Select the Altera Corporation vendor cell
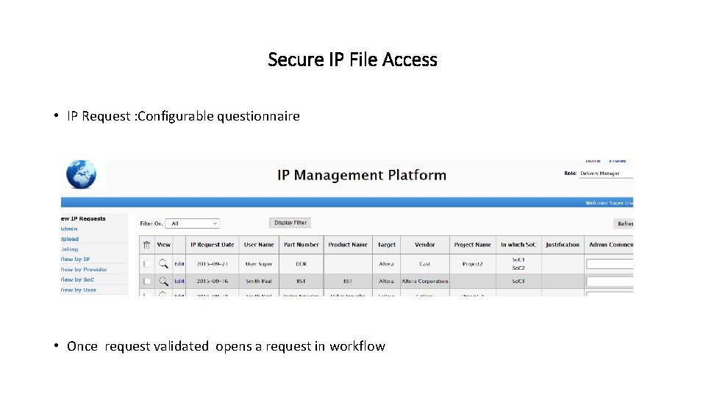 click(x=424, y=282)
